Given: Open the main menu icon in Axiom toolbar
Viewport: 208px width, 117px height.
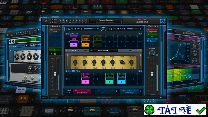Looking at the screenshot, I should point(61,20).
